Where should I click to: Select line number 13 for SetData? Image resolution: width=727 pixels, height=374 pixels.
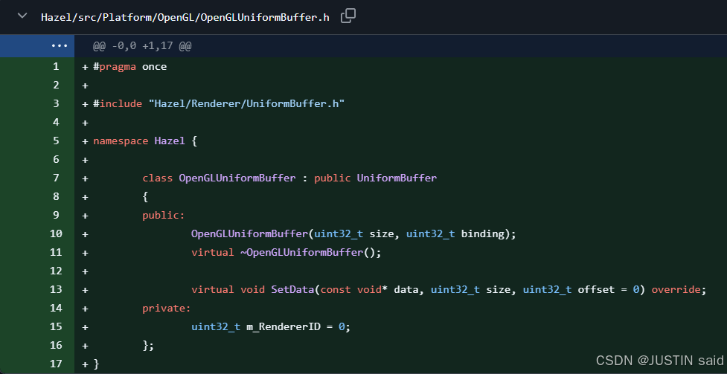coord(56,289)
